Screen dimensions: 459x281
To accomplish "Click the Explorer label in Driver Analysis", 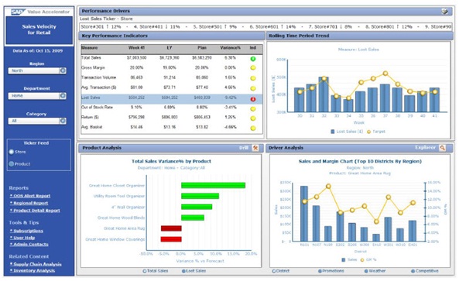I will (x=426, y=148).
